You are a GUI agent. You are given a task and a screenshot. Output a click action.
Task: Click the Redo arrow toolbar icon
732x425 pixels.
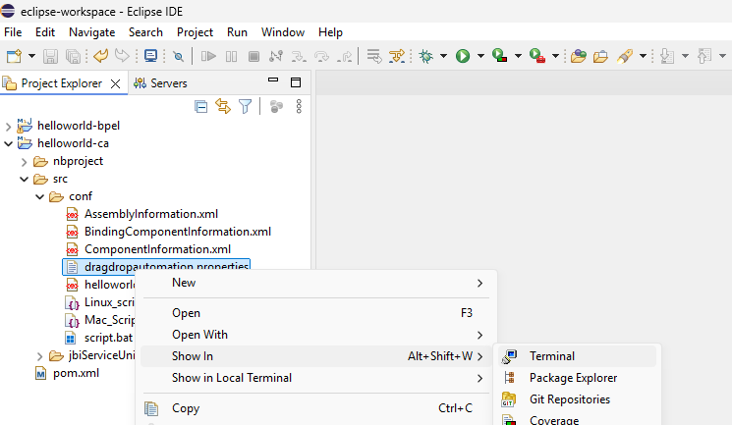pyautogui.click(x=122, y=56)
